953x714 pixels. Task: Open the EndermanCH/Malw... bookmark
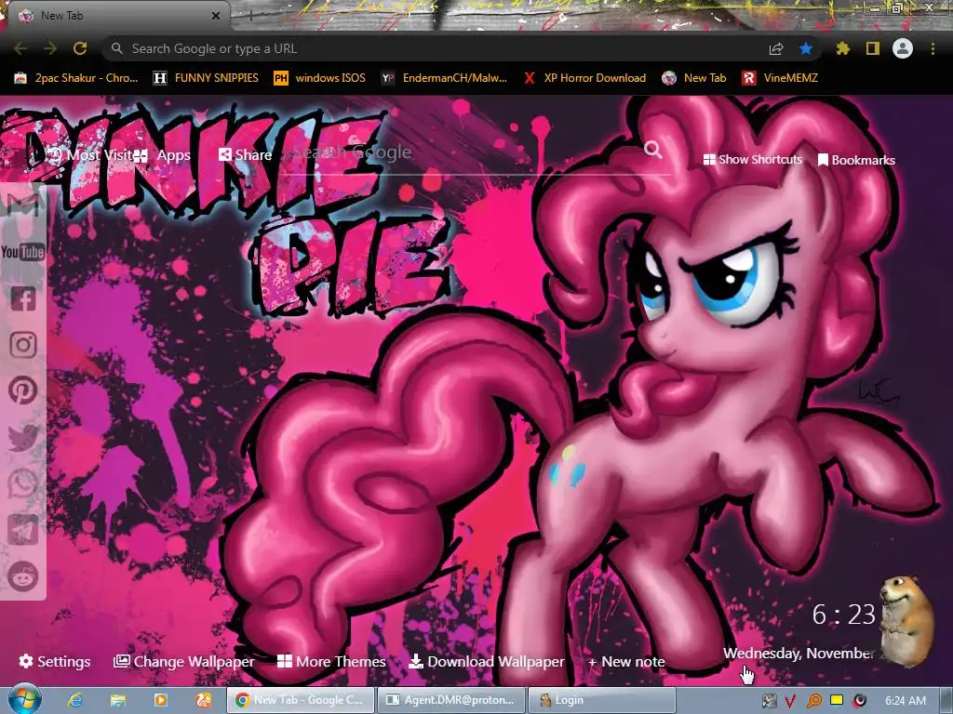(444, 78)
